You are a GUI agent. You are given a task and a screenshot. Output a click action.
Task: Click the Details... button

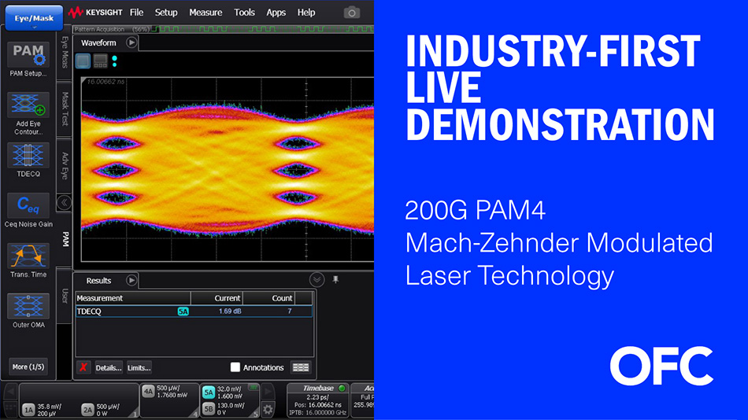[x=109, y=367]
